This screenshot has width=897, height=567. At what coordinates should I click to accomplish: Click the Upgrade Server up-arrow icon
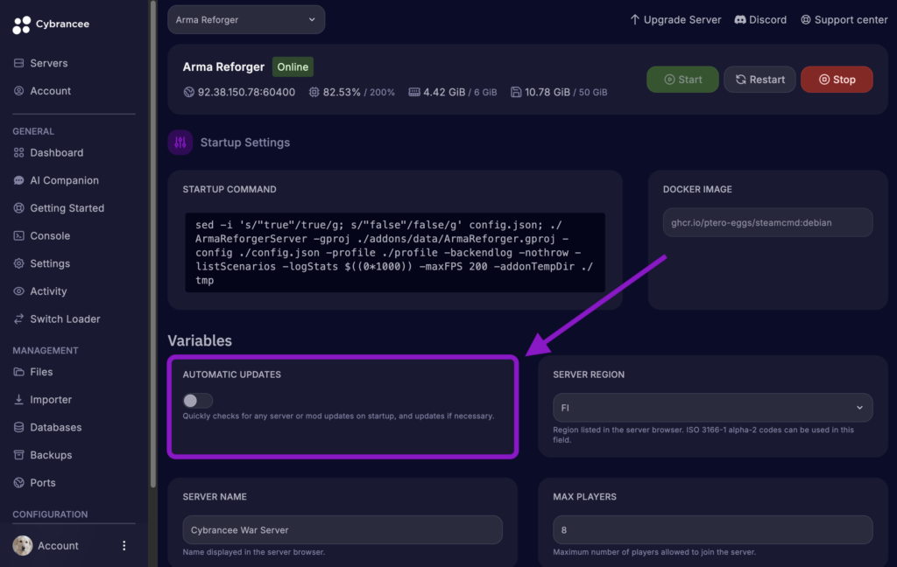tap(634, 19)
